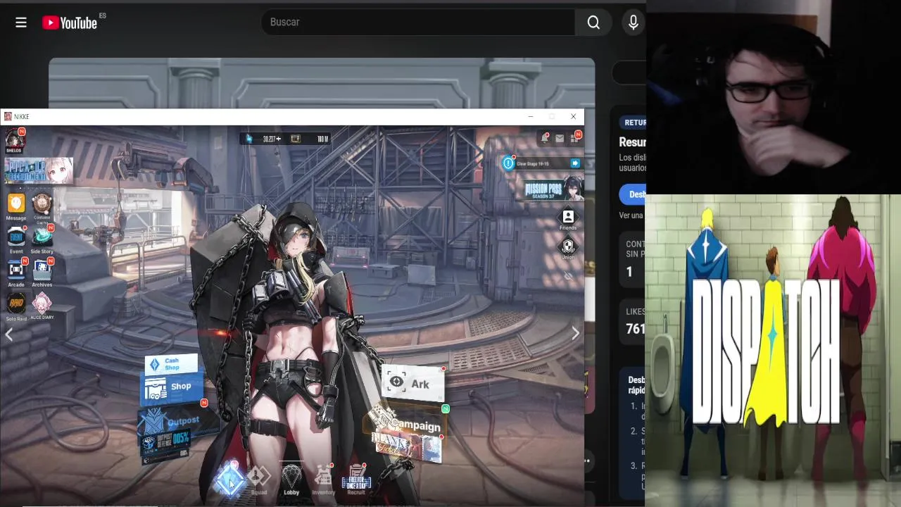Open the NIKKE submenu grid icon
This screenshot has height=507, width=901.
pos(575,138)
